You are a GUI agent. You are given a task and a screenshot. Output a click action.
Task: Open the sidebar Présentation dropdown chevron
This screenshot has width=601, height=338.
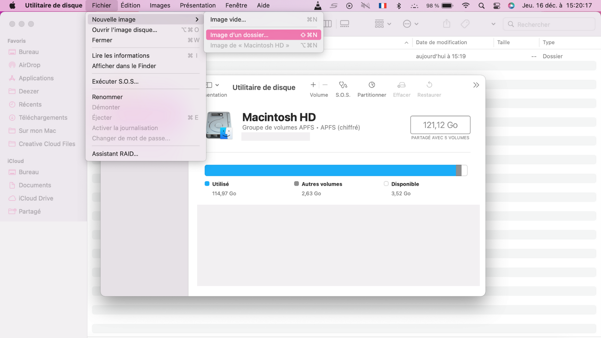click(x=217, y=85)
